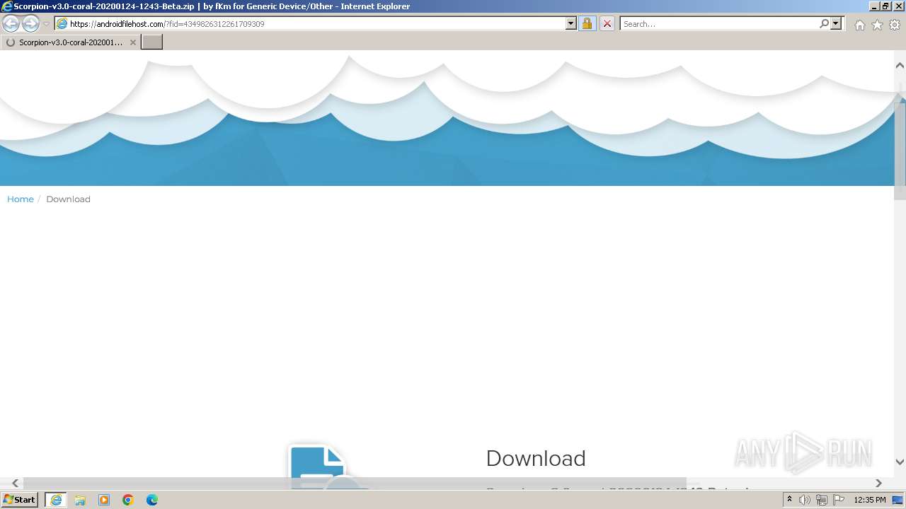Click the horizontal scrollbar thumb

(355, 484)
